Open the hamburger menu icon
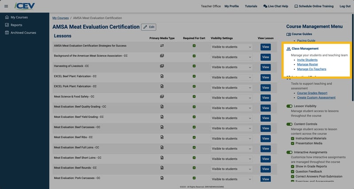The width and height of the screenshot is (354, 189). (x=6, y=6)
